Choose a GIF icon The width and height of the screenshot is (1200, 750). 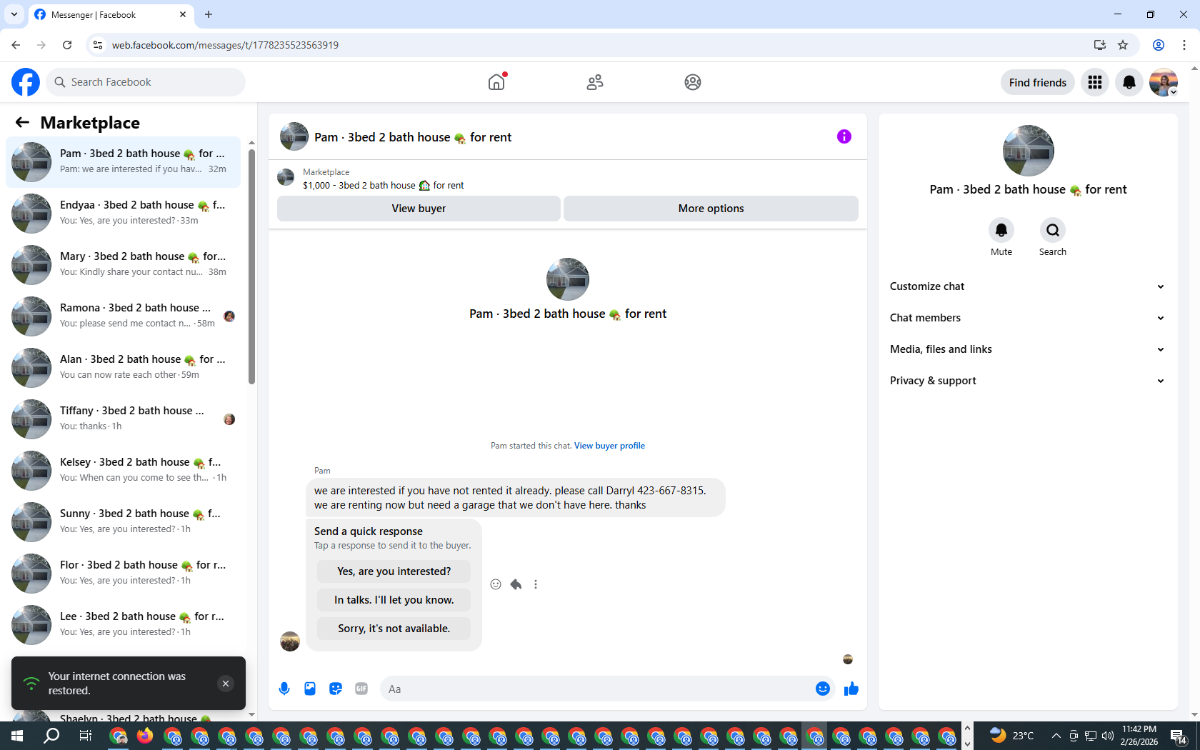click(361, 689)
